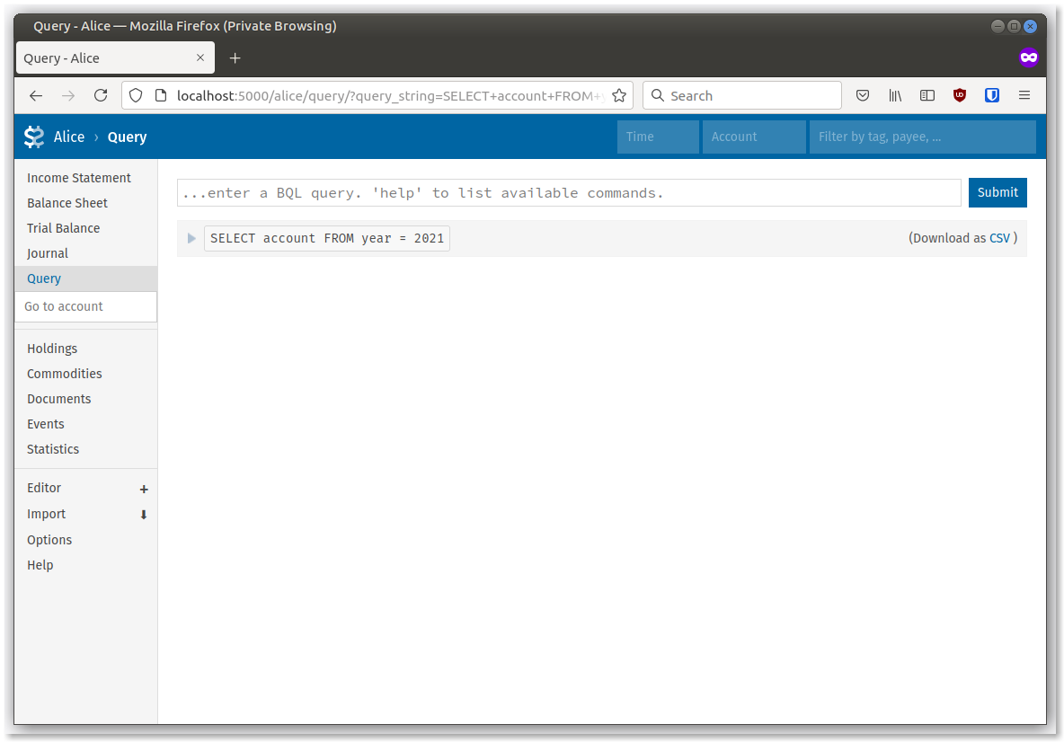Download the query result as CSV
1064x742 pixels.
(999, 238)
